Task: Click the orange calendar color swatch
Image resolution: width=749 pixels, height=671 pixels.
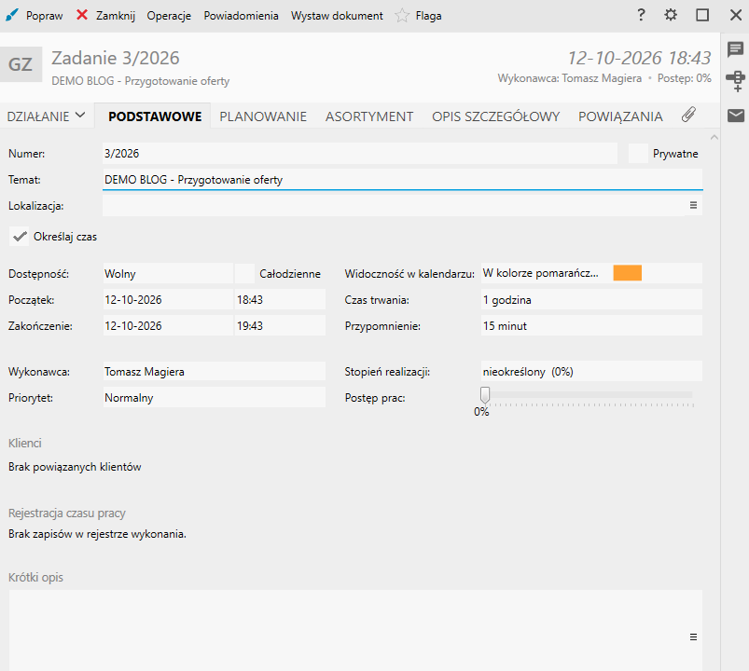Action: click(627, 273)
